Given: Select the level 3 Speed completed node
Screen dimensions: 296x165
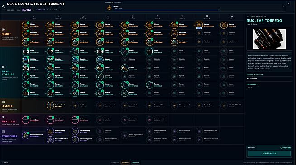Looking at the screenshot, I should (75, 77).
